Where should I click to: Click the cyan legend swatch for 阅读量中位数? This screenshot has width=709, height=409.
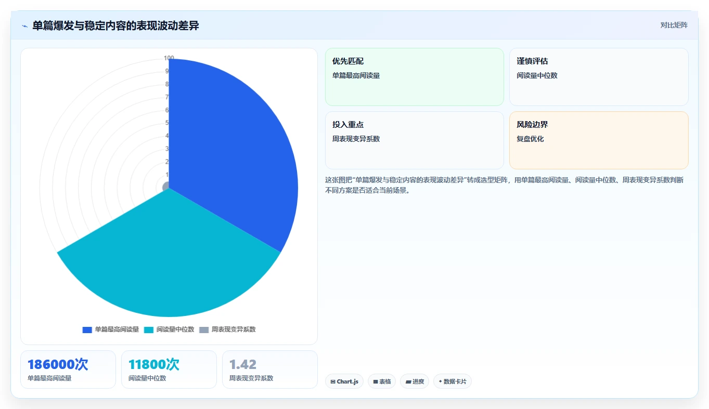(149, 329)
